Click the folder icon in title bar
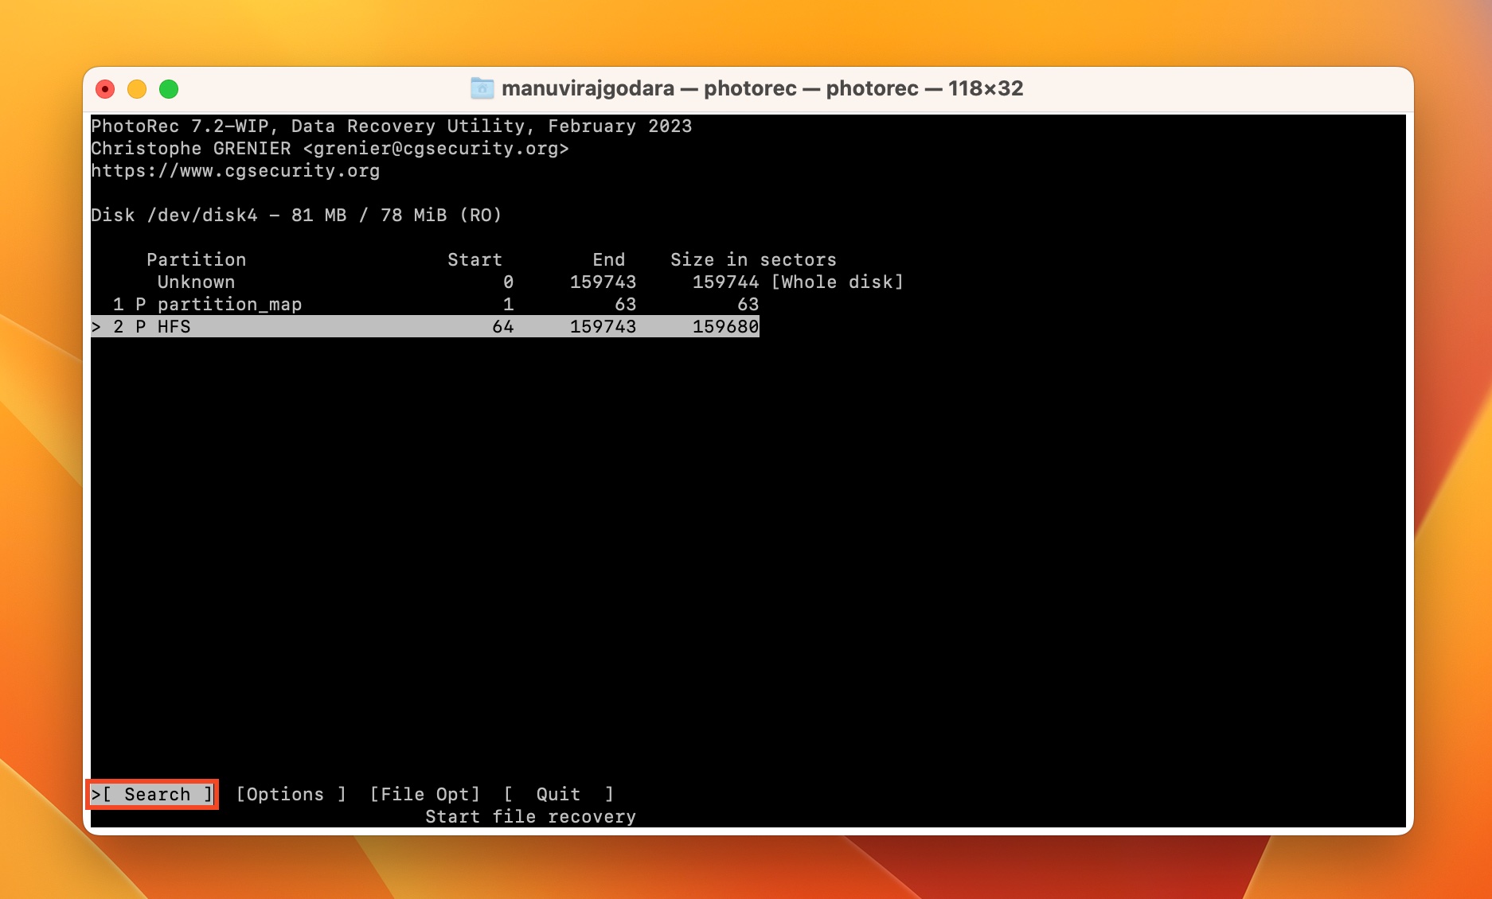1492x899 pixels. (x=482, y=88)
